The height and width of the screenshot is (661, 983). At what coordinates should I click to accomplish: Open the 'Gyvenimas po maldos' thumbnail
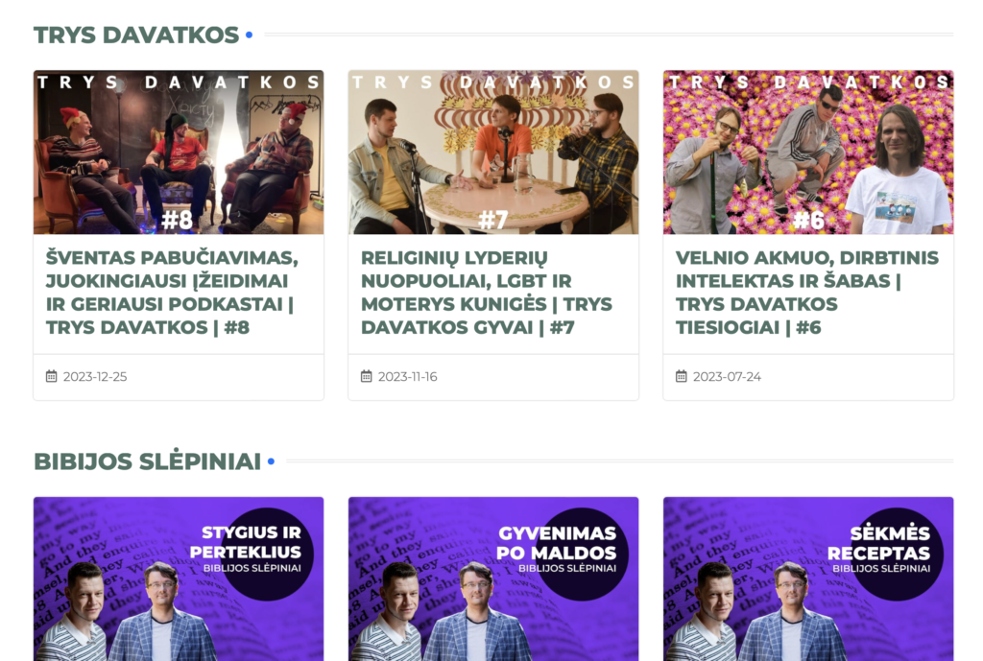coord(493,578)
